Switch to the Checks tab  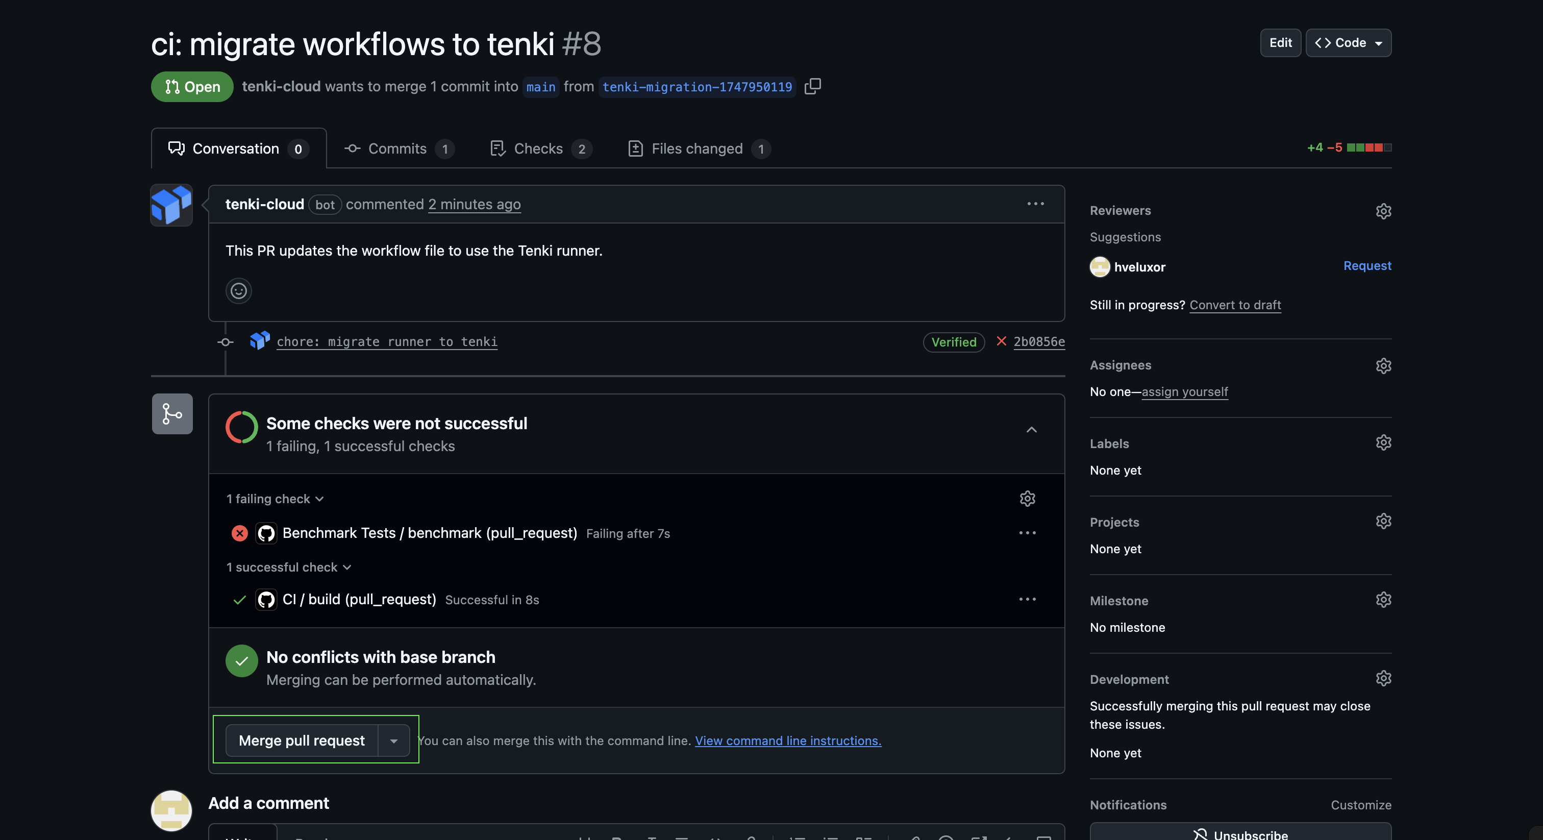tap(541, 149)
